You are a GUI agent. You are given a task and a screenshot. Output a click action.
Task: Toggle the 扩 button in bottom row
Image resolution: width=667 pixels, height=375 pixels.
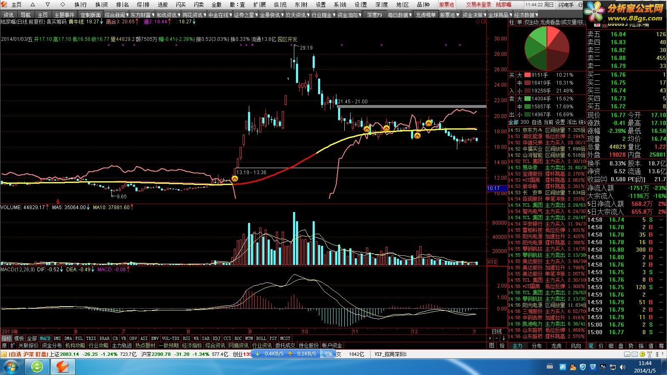pos(13,345)
